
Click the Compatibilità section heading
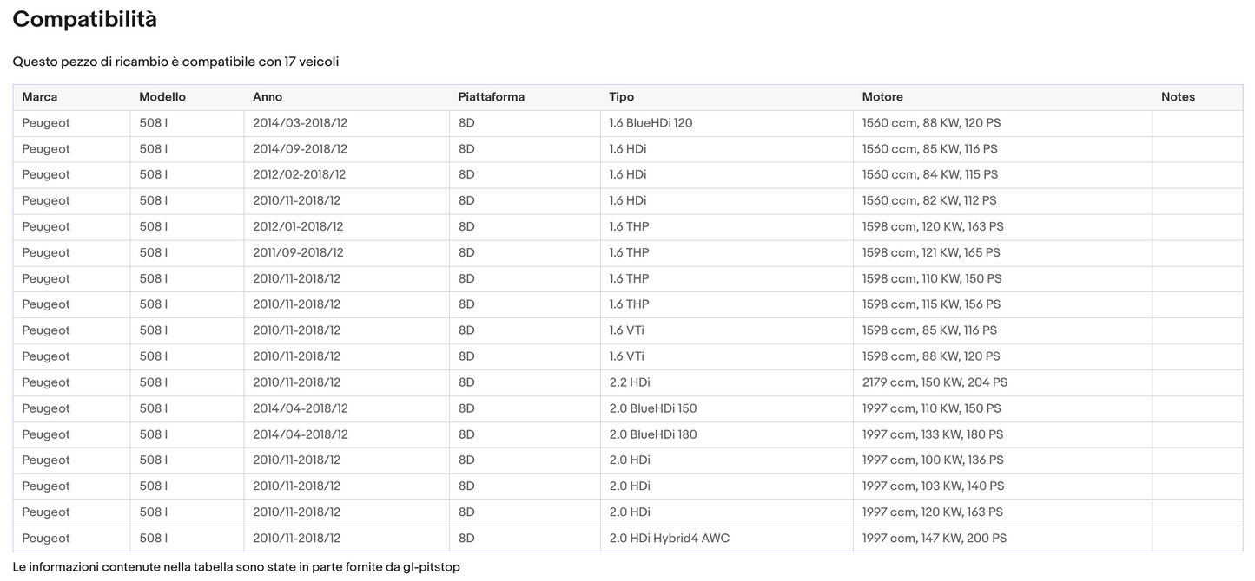(85, 20)
